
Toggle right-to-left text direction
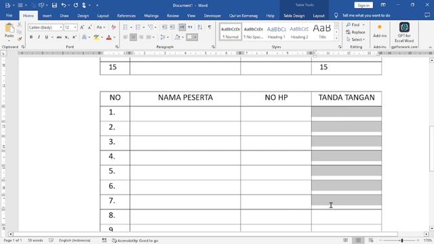(x=190, y=27)
